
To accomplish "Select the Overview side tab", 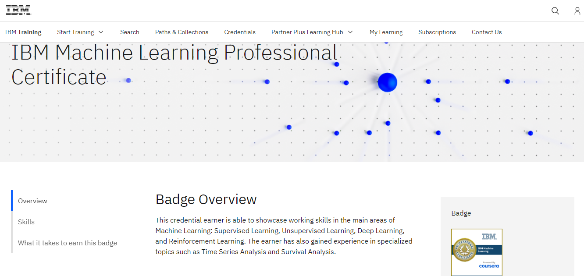I will point(32,201).
